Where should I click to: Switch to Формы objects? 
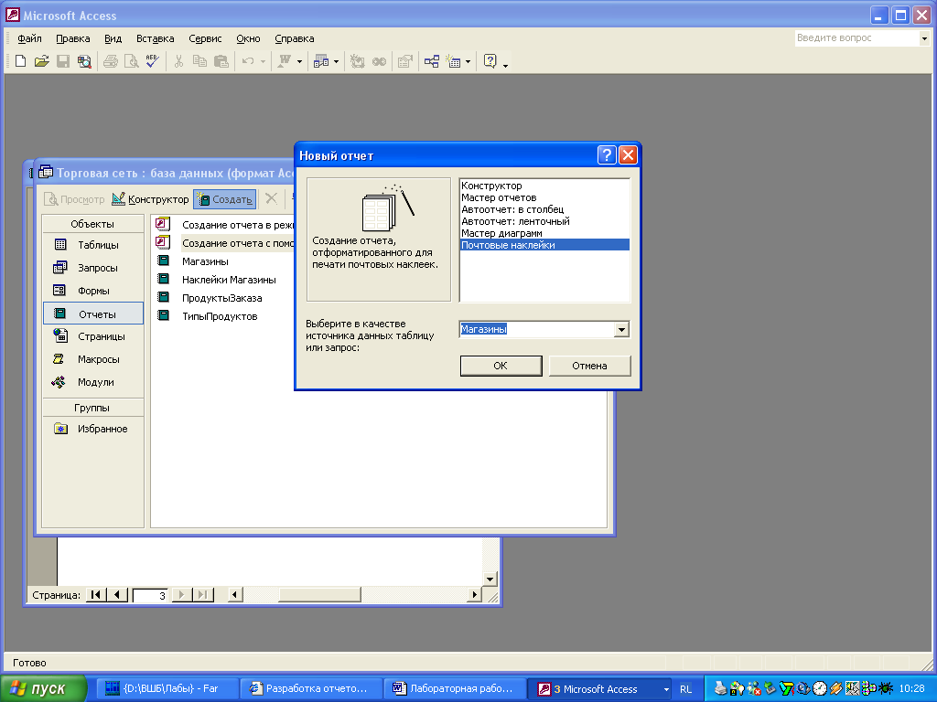pos(93,291)
